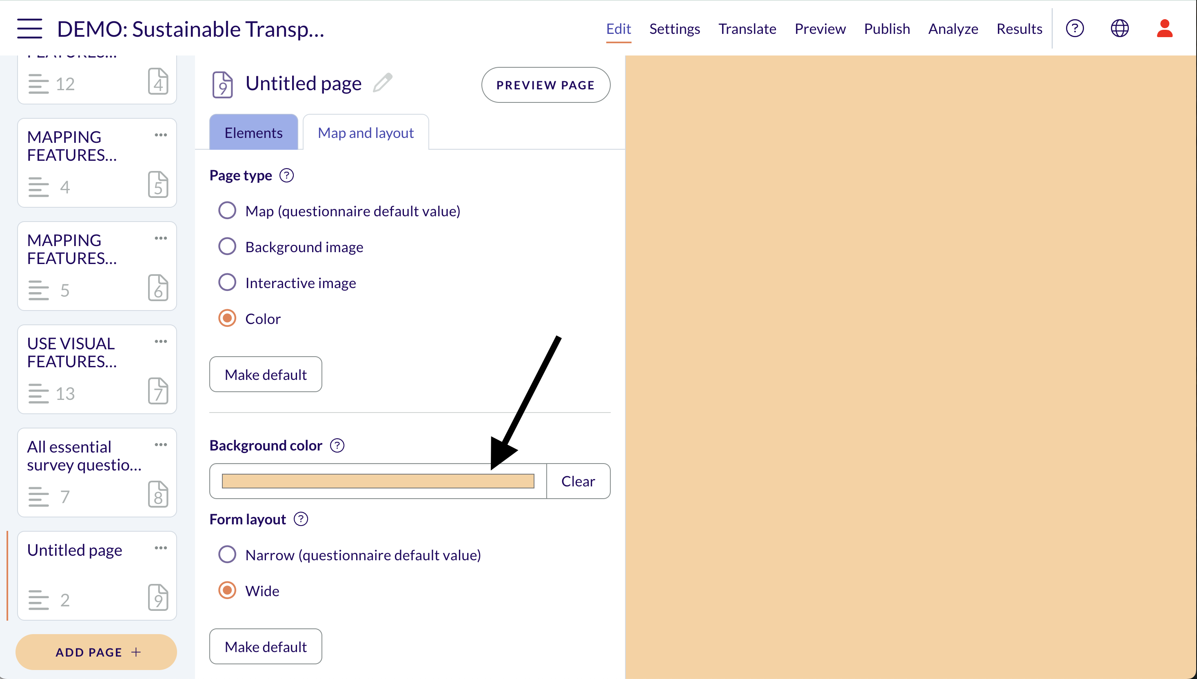Viewport: 1197px width, 679px height.
Task: Click the page 9 icon beside title
Action: (x=223, y=84)
